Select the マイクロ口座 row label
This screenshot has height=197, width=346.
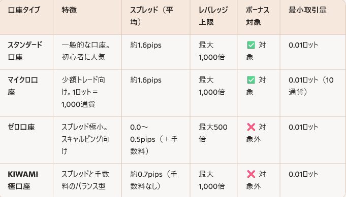pos(23,86)
